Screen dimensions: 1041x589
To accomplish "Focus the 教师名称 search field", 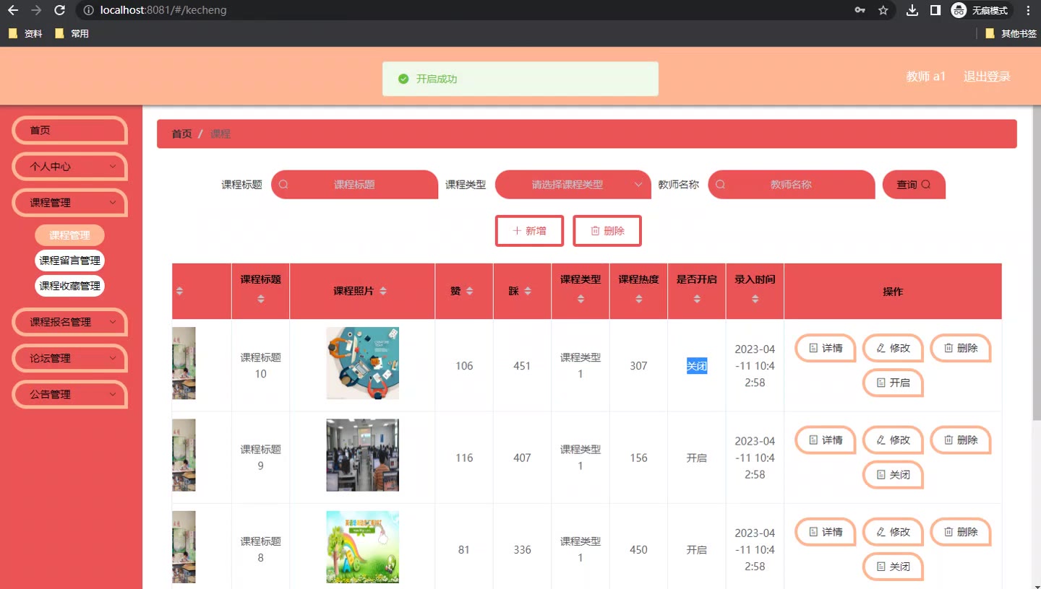I will (x=791, y=185).
